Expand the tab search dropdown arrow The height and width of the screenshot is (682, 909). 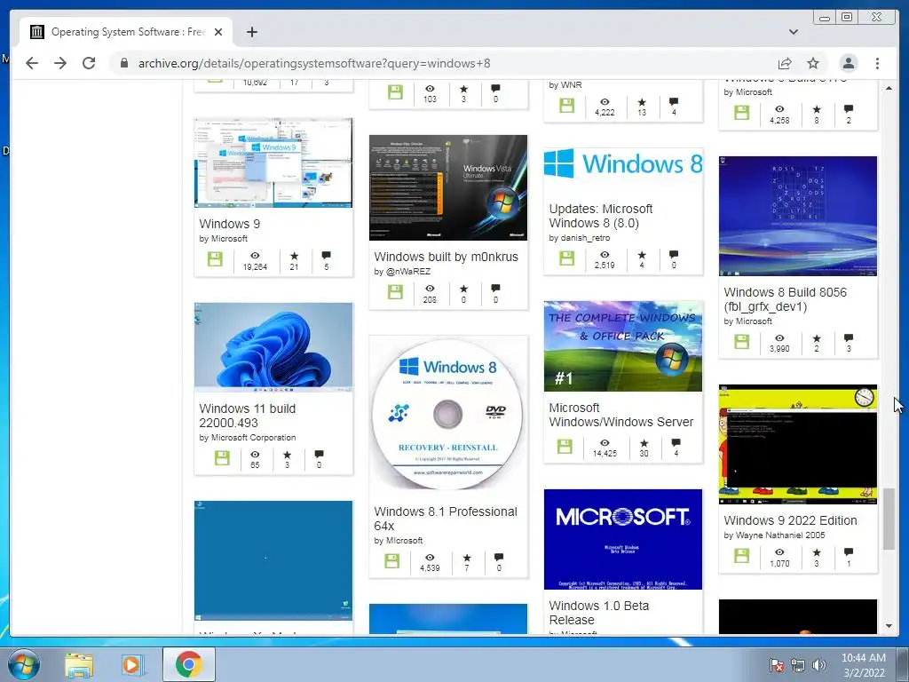pyautogui.click(x=793, y=32)
